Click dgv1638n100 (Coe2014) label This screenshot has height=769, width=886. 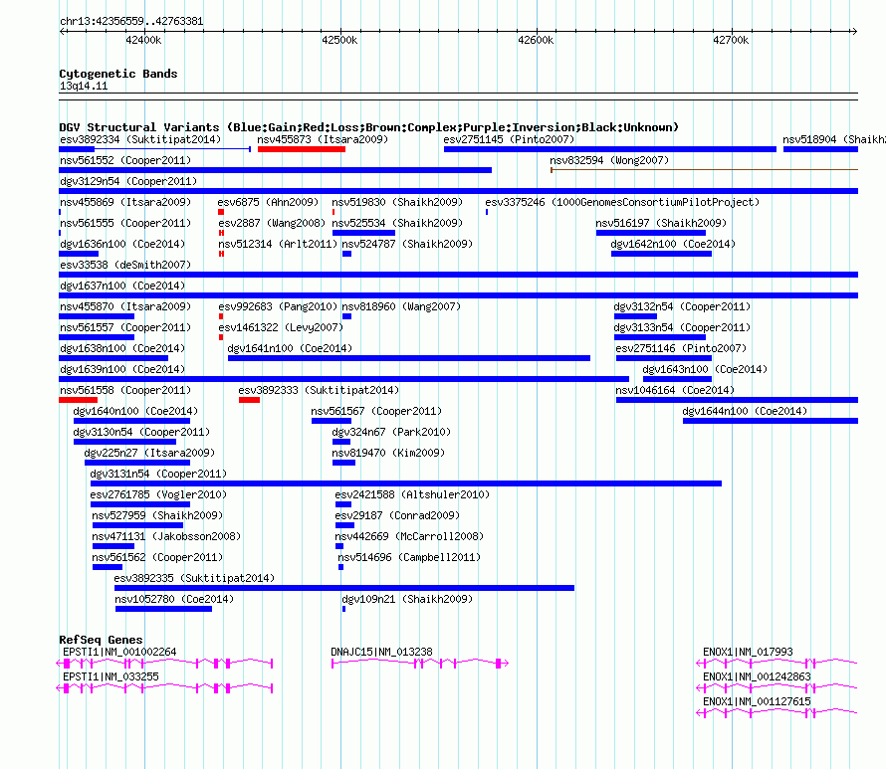pos(122,348)
